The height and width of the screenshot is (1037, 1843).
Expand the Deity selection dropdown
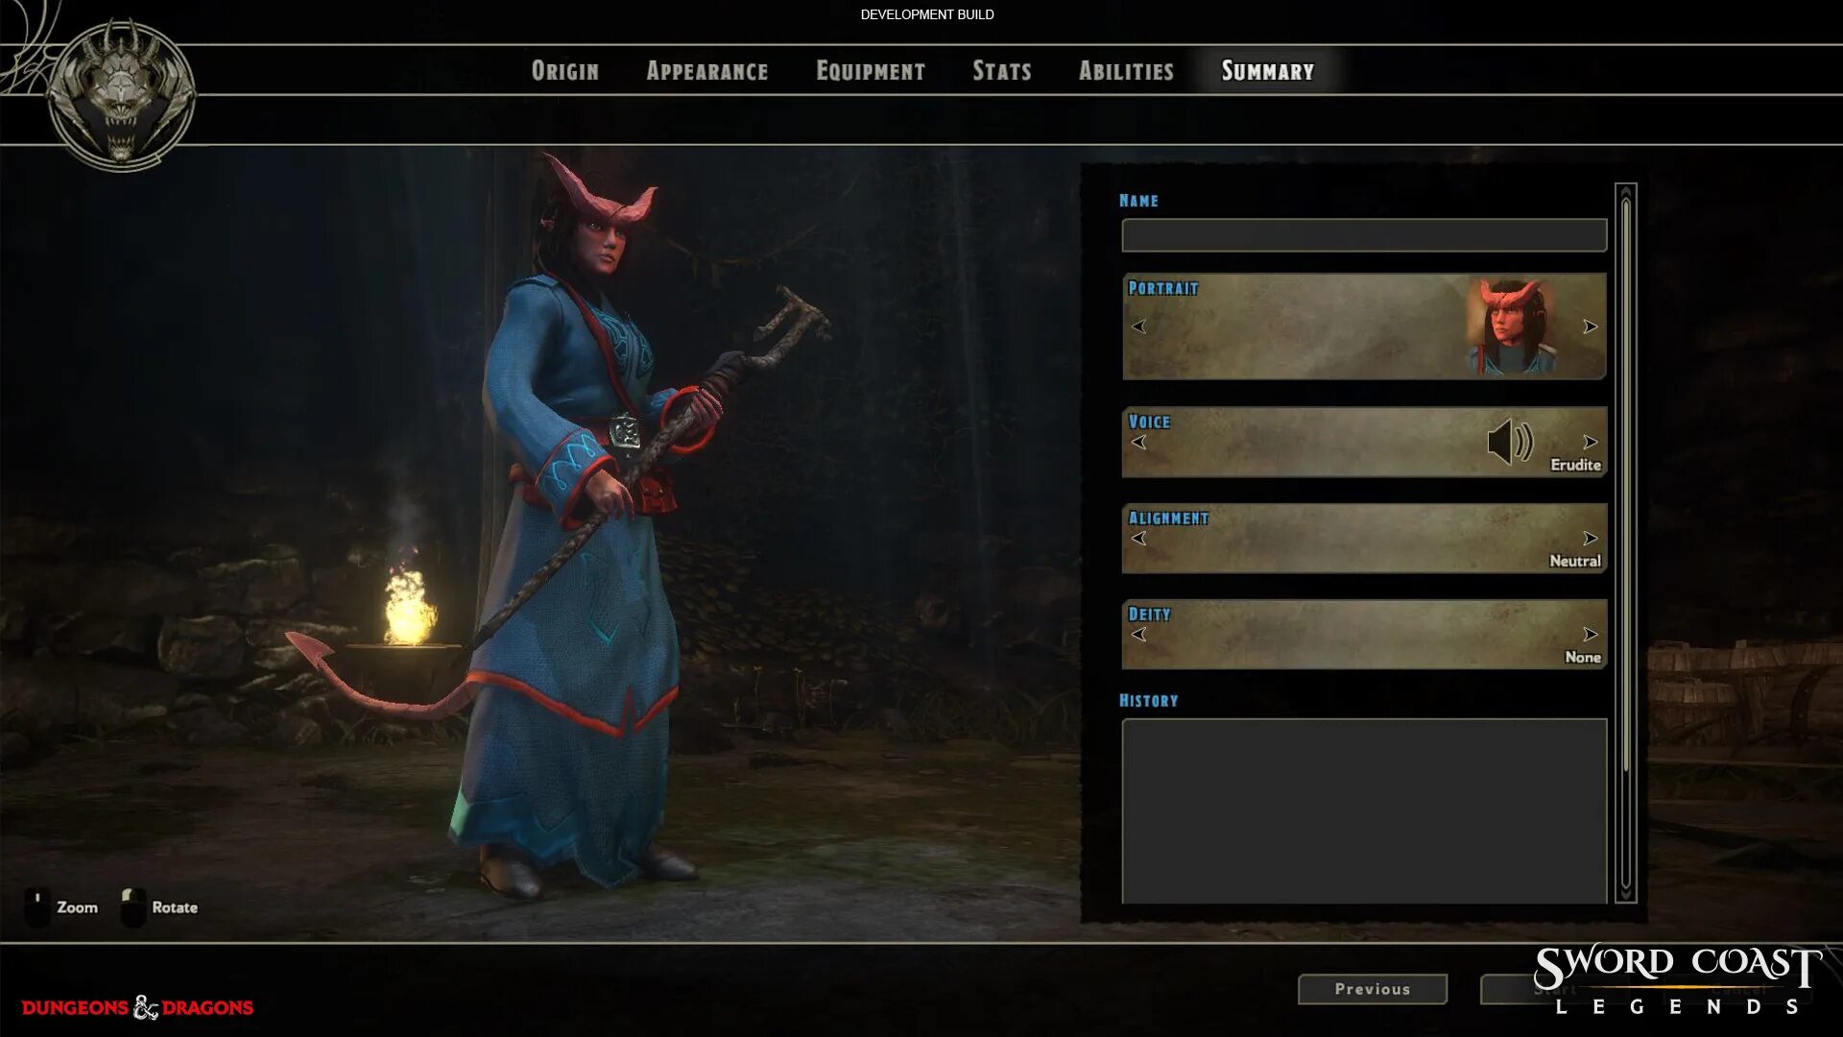click(x=1592, y=633)
